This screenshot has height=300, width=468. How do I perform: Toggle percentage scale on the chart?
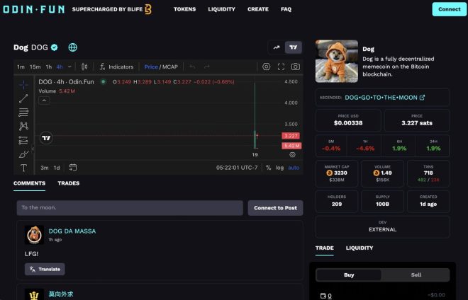pyautogui.click(x=268, y=168)
